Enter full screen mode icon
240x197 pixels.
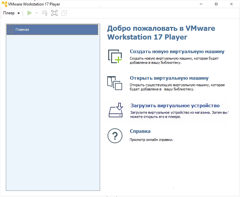pyautogui.click(x=54, y=13)
